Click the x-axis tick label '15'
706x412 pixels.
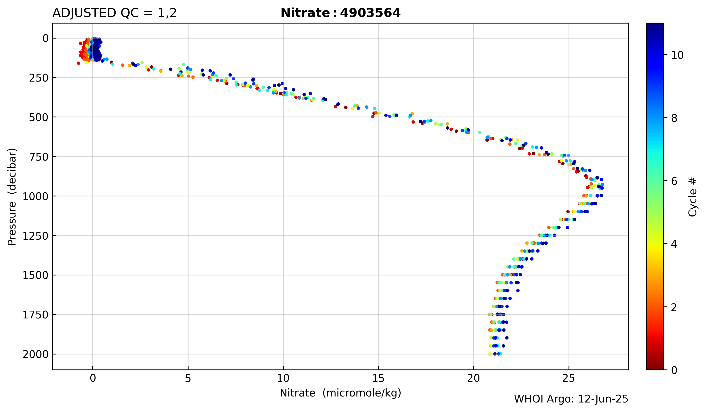[378, 378]
